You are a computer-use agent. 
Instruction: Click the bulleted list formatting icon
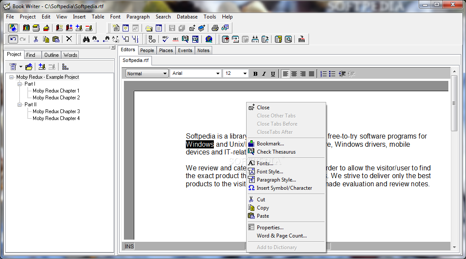pyautogui.click(x=332, y=74)
